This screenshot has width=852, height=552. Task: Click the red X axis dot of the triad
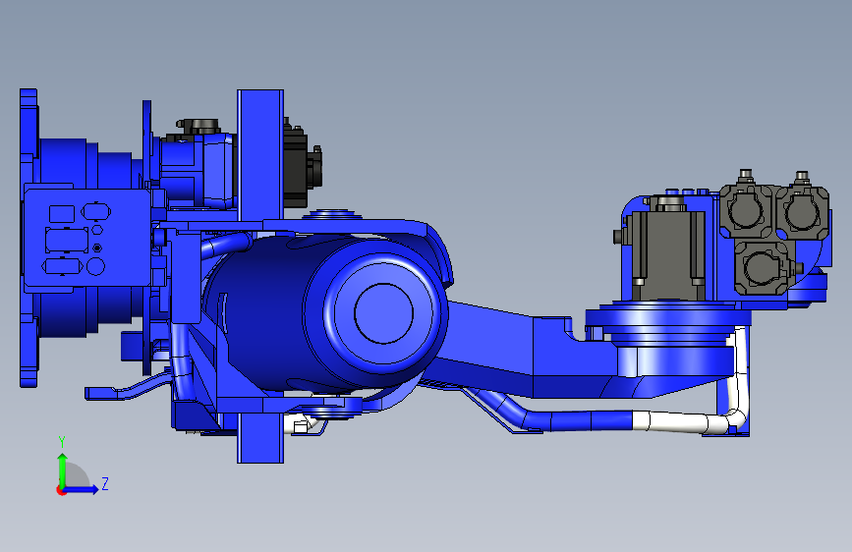(61, 490)
